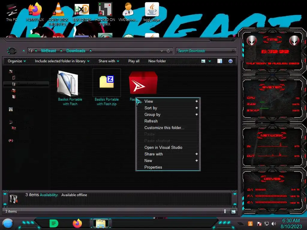This screenshot has height=230, width=307.
Task: Open Action Center flag tray icon
Action: click(x=259, y=223)
